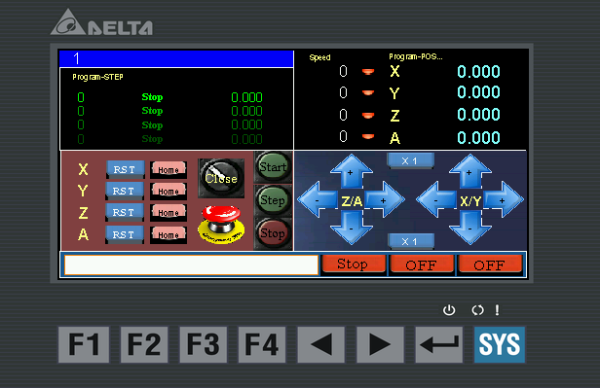Viewport: 600px width, 388px height.
Task: Change the bottom X 1 jog multiplier
Action: tap(411, 241)
